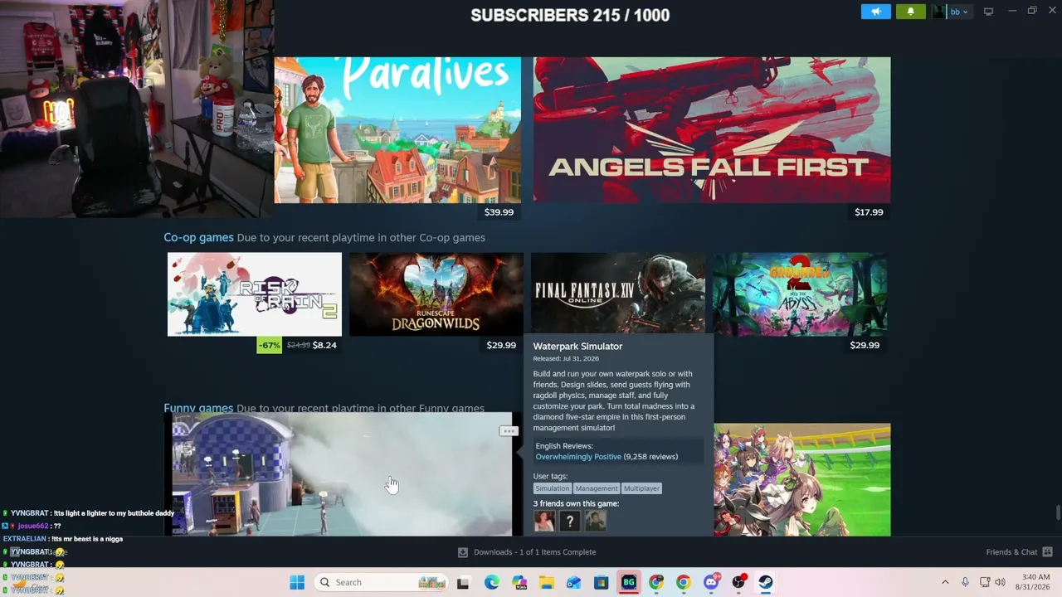The height and width of the screenshot is (597, 1062).
Task: Click the Co-op games category link
Action: coord(198,237)
